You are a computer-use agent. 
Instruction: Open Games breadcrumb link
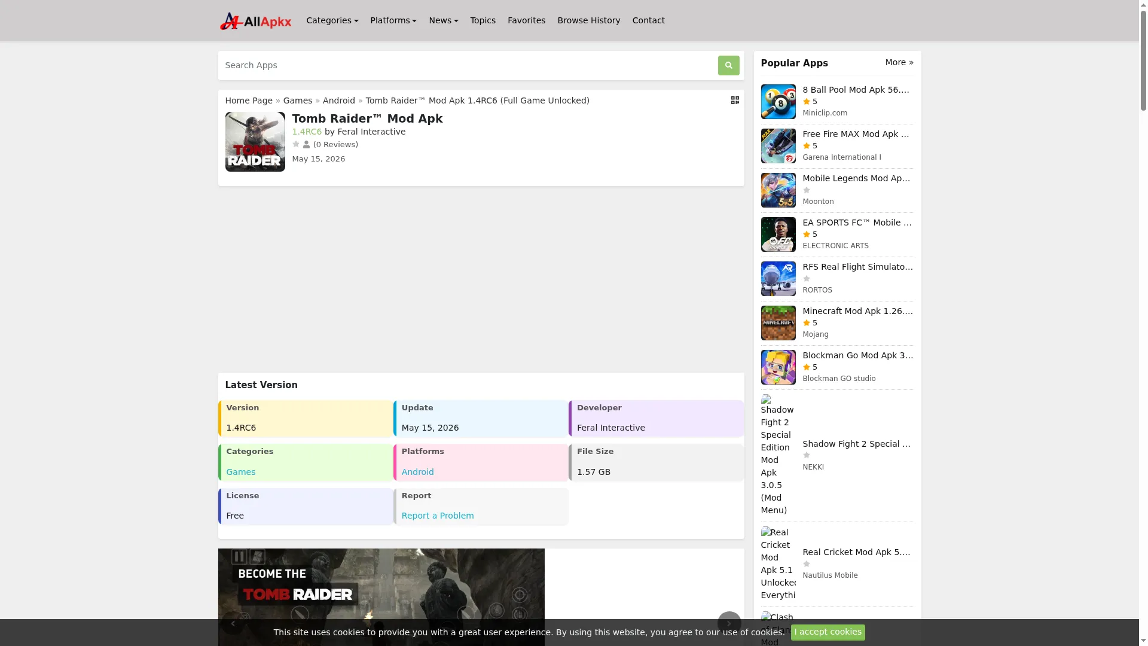click(x=298, y=100)
